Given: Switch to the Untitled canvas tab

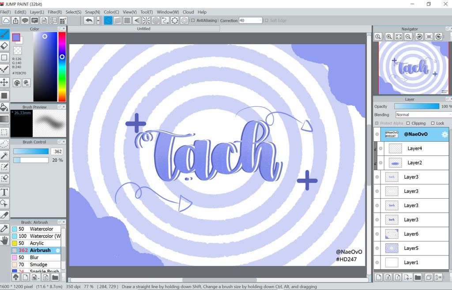Looking at the screenshot, I should (x=143, y=29).
